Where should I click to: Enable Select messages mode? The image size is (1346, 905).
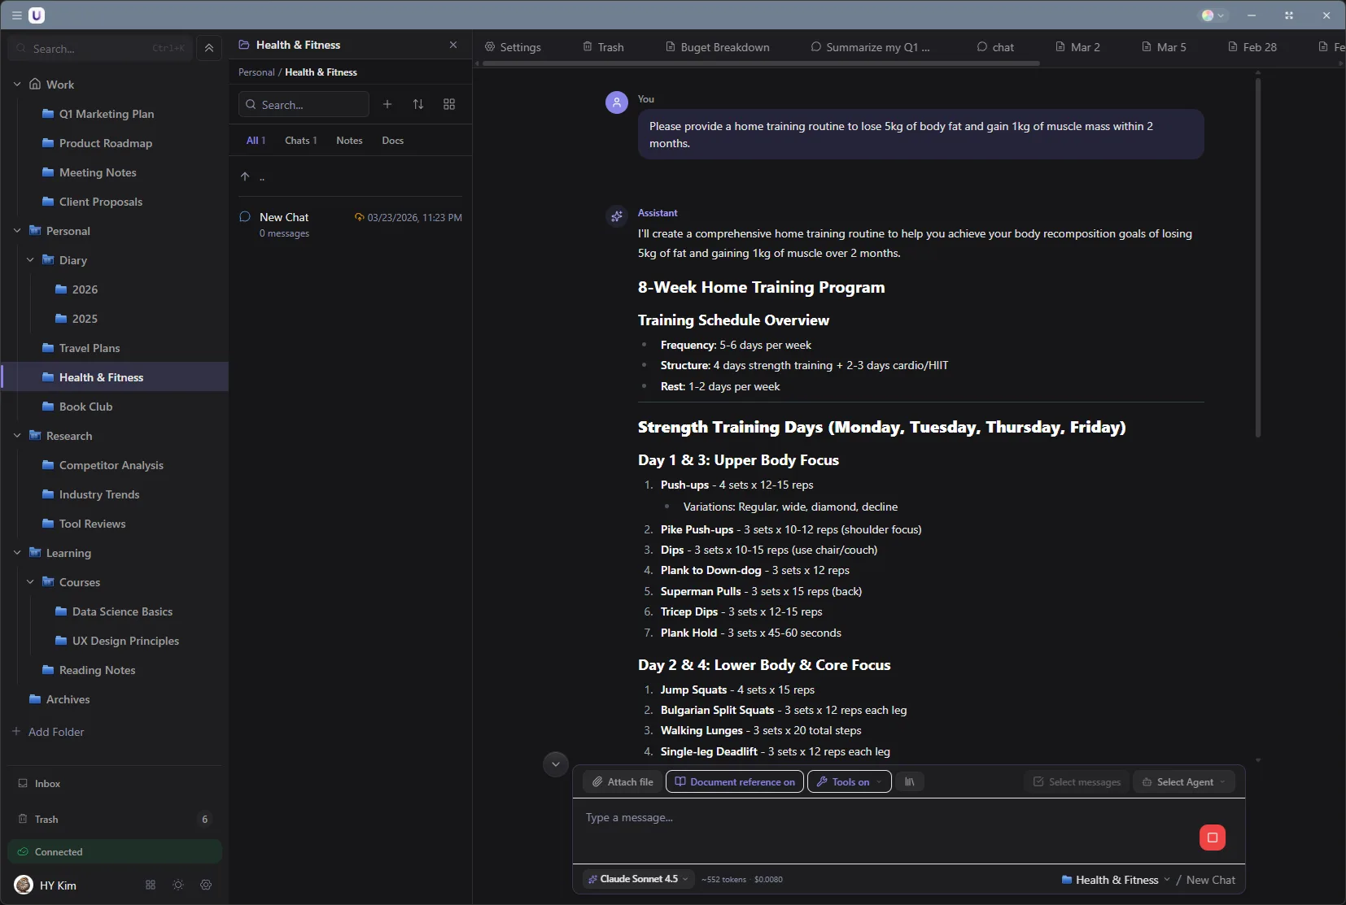tap(1076, 781)
